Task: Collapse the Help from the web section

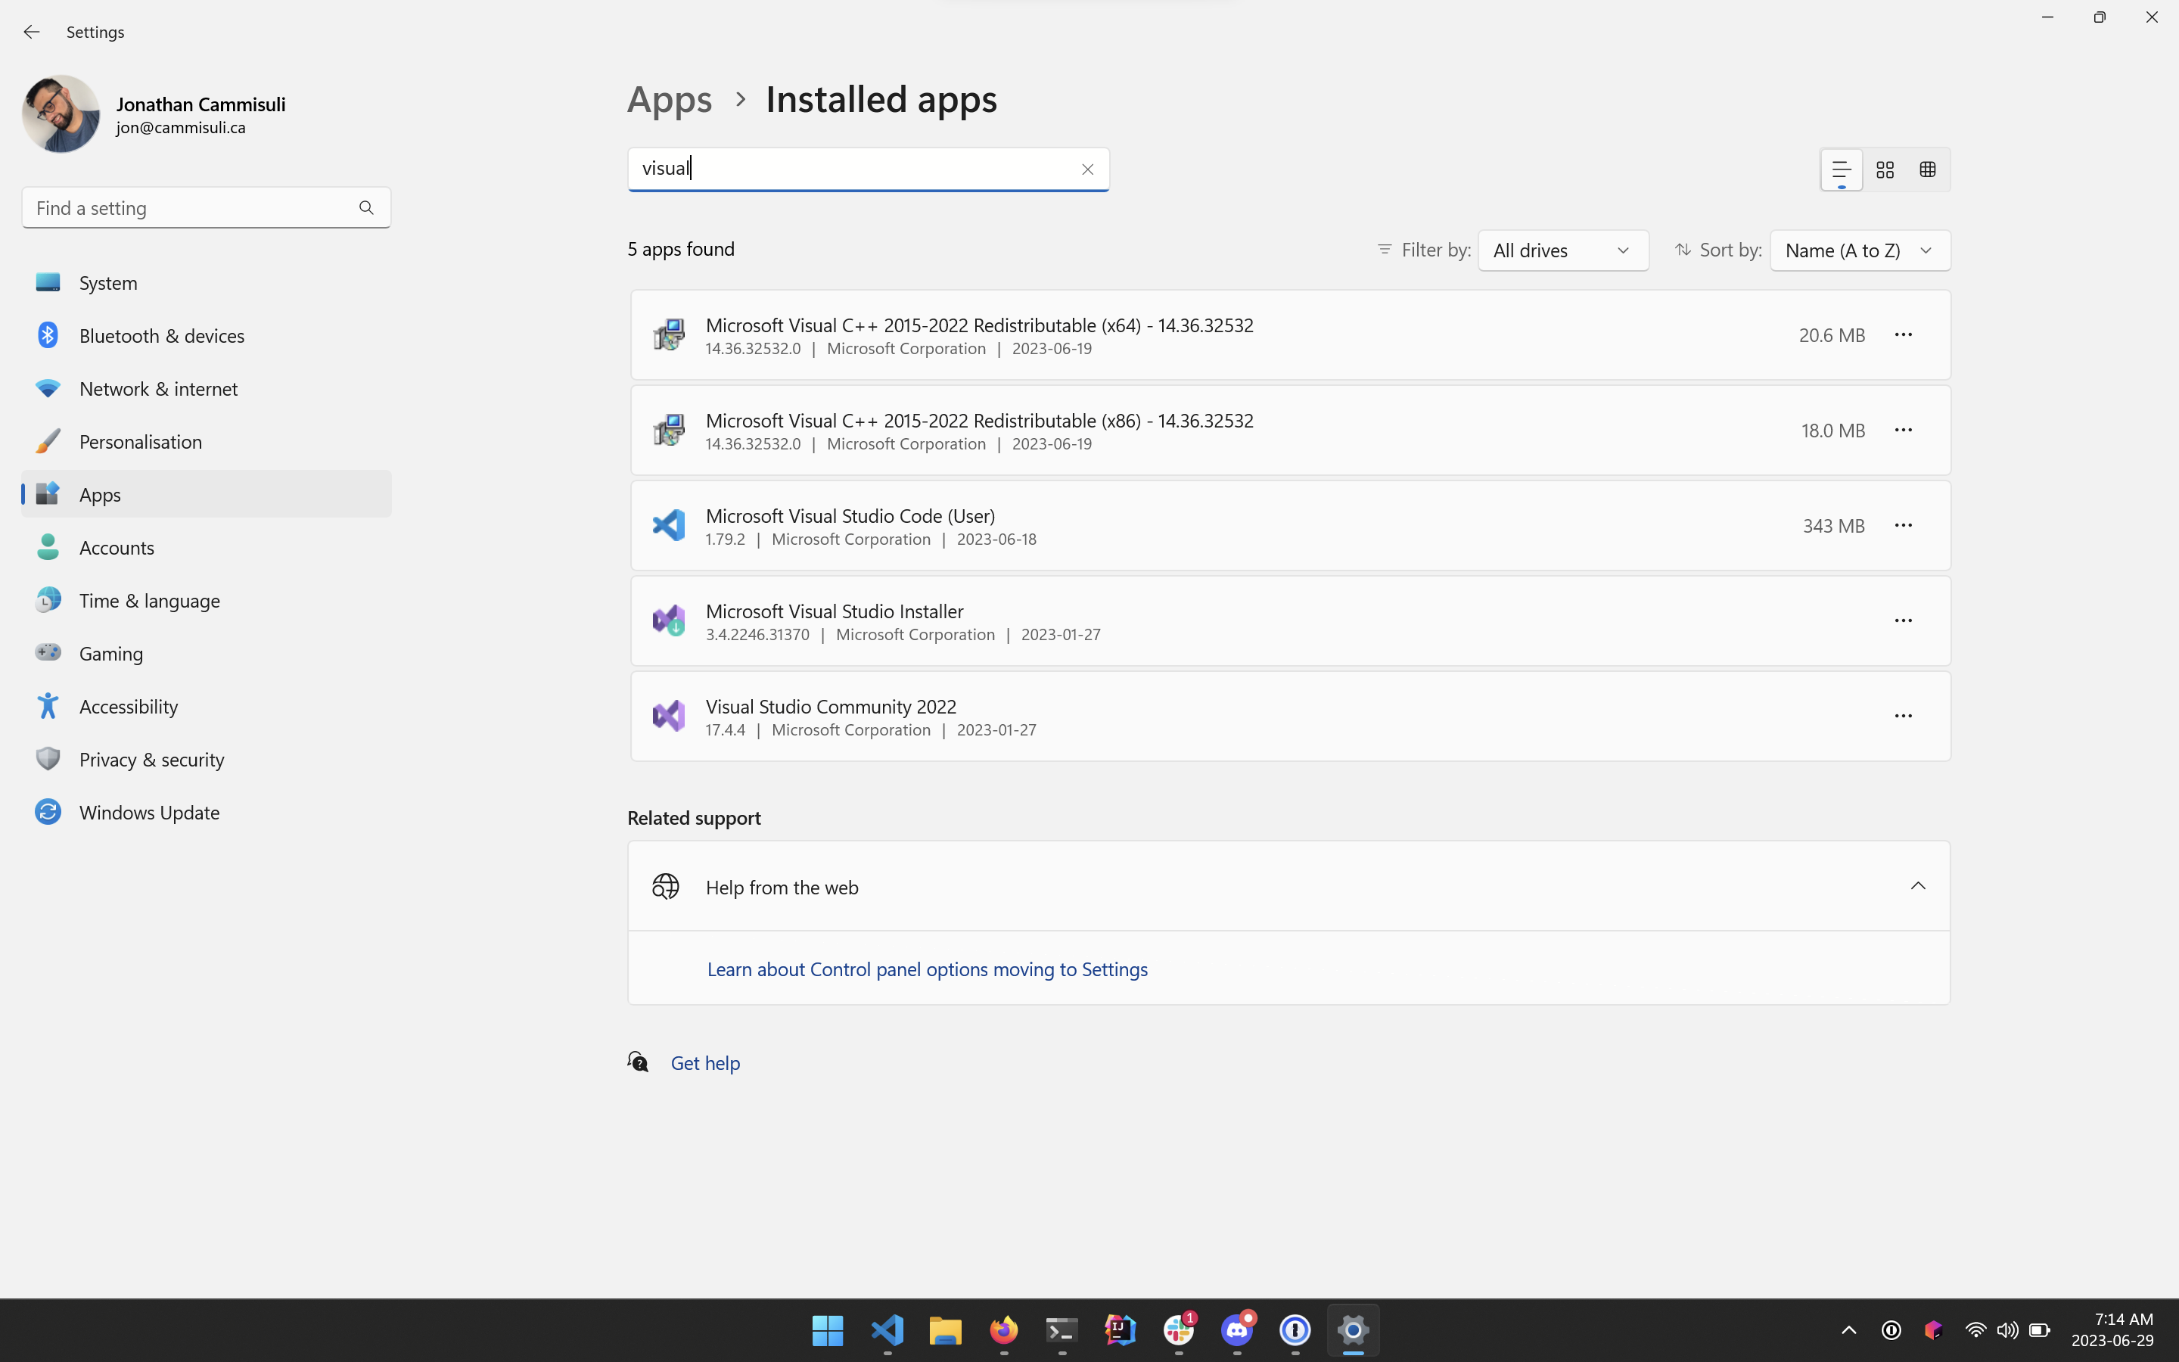Action: pyautogui.click(x=1918, y=886)
